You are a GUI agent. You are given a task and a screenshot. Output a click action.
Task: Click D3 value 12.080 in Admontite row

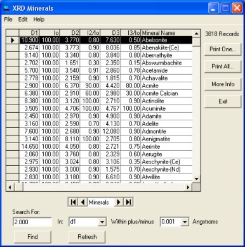tap(110, 131)
